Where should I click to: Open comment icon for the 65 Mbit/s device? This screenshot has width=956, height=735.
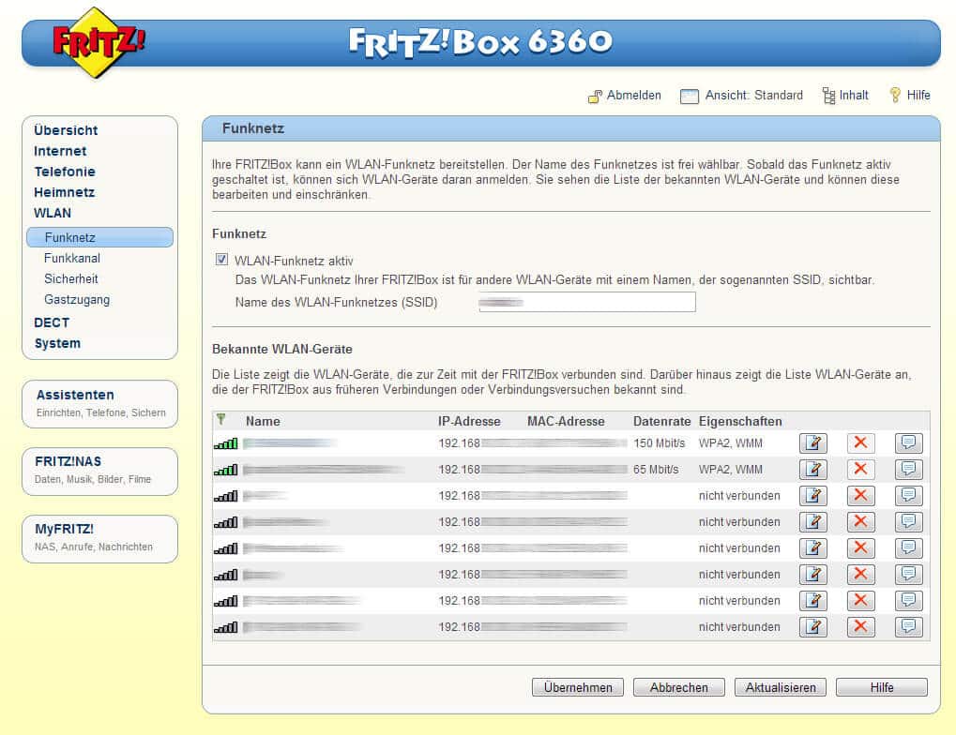pos(908,470)
